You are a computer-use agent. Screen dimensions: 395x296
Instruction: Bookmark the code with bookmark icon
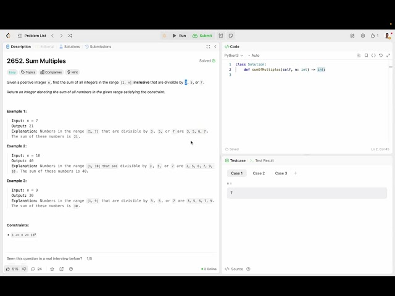pyautogui.click(x=366, y=55)
